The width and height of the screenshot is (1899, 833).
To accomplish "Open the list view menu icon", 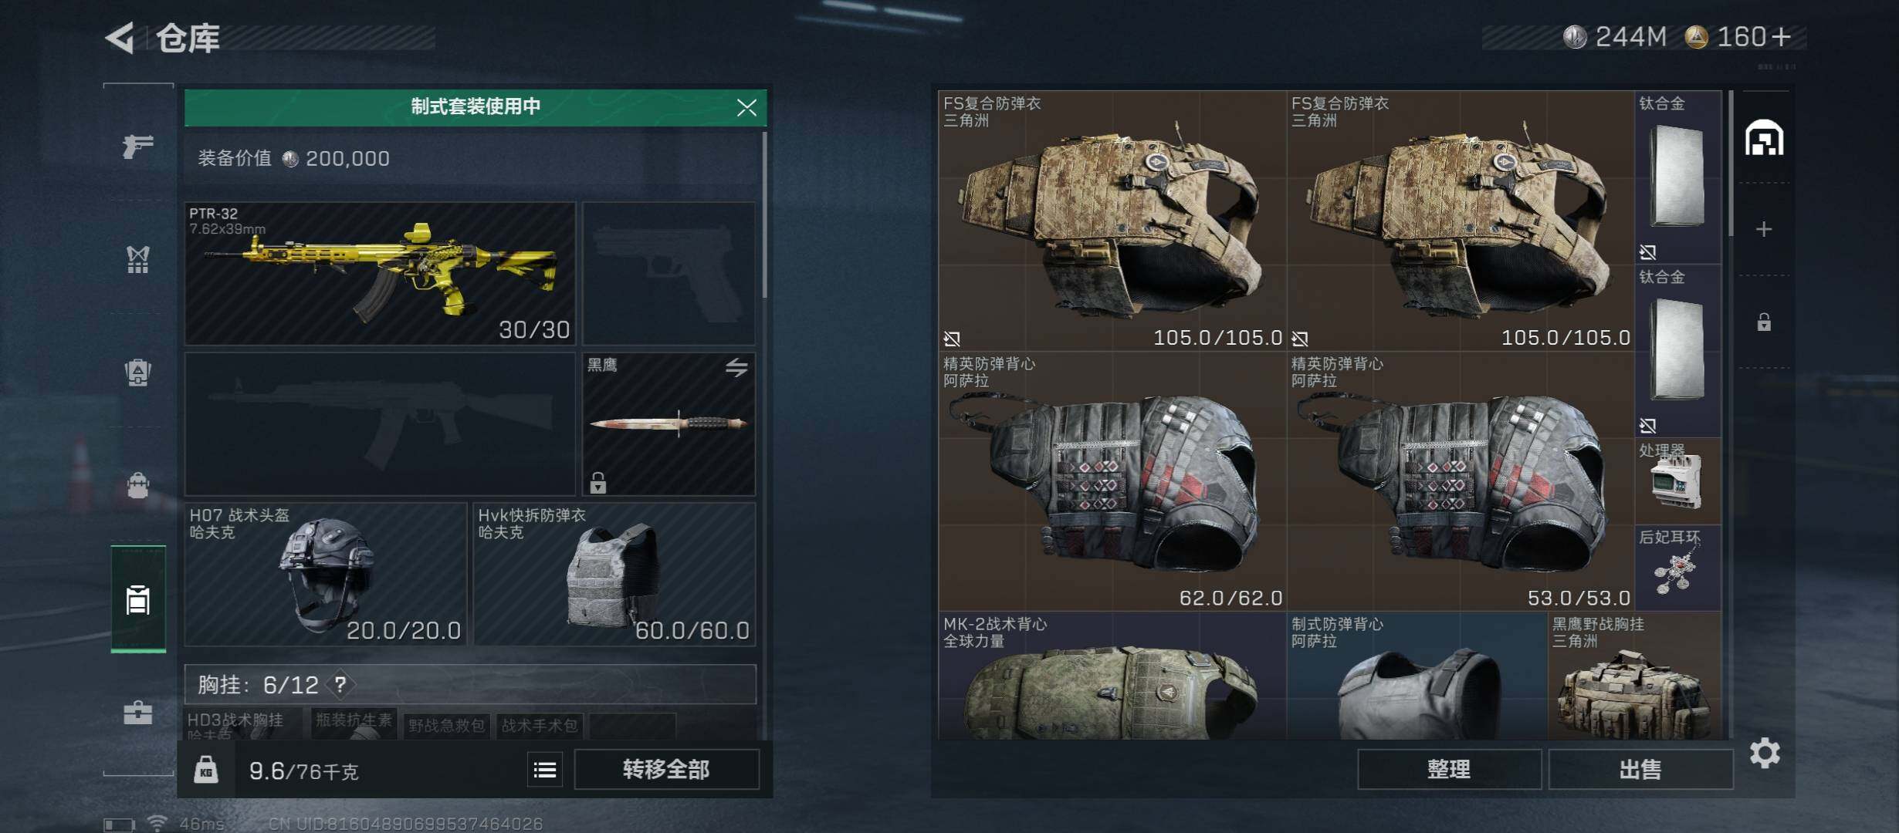I will (x=545, y=770).
